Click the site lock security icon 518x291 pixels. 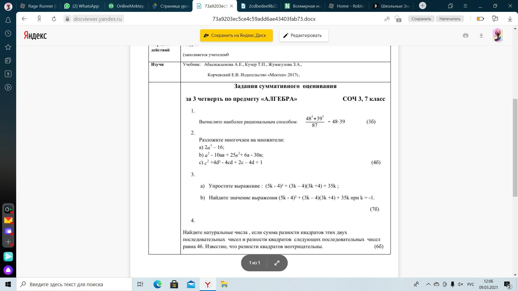67,19
